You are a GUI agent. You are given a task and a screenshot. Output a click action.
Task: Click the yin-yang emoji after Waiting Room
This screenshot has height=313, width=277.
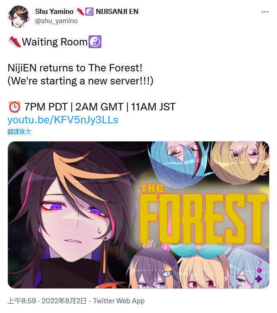(95, 42)
